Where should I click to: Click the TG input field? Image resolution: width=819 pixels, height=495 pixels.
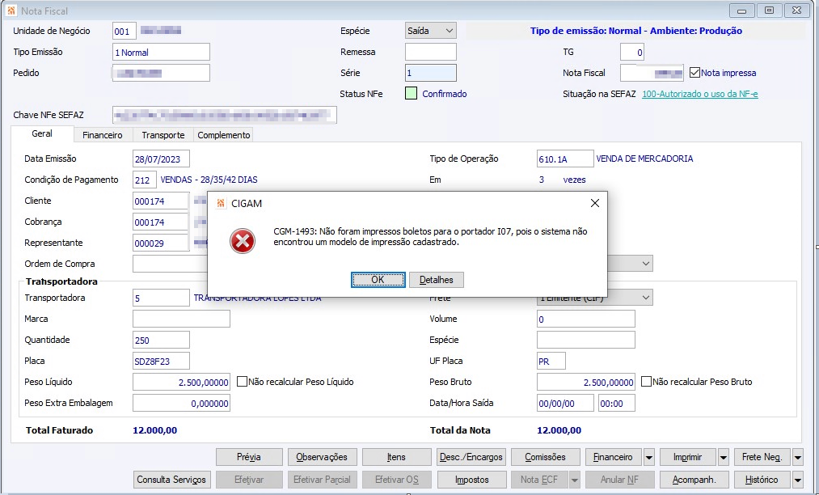632,52
